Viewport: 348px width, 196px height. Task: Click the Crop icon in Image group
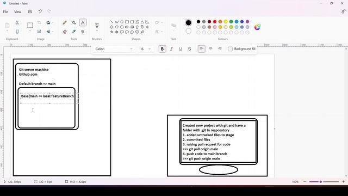(x=39, y=23)
